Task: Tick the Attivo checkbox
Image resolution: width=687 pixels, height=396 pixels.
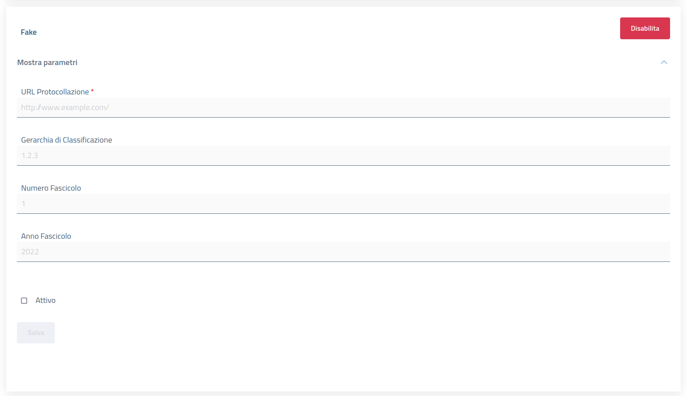Action: coord(24,301)
